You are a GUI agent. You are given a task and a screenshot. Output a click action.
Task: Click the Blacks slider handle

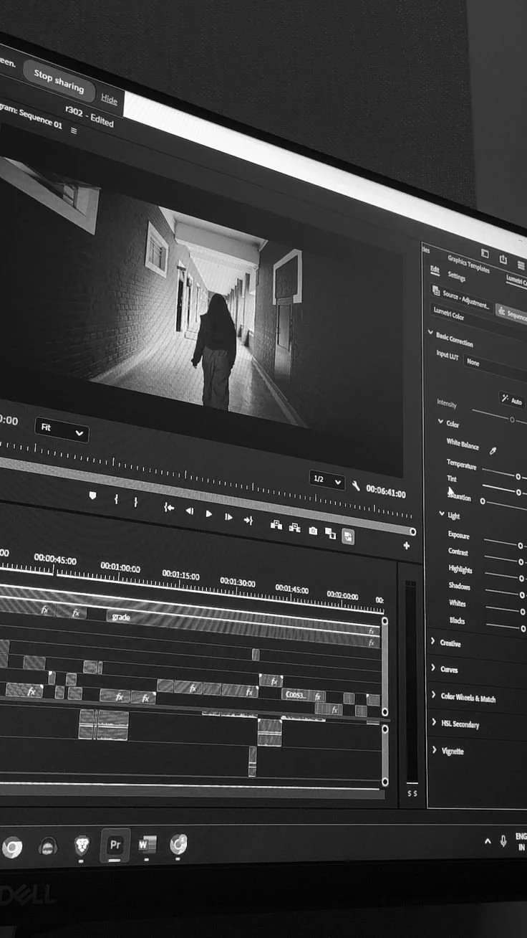click(523, 627)
